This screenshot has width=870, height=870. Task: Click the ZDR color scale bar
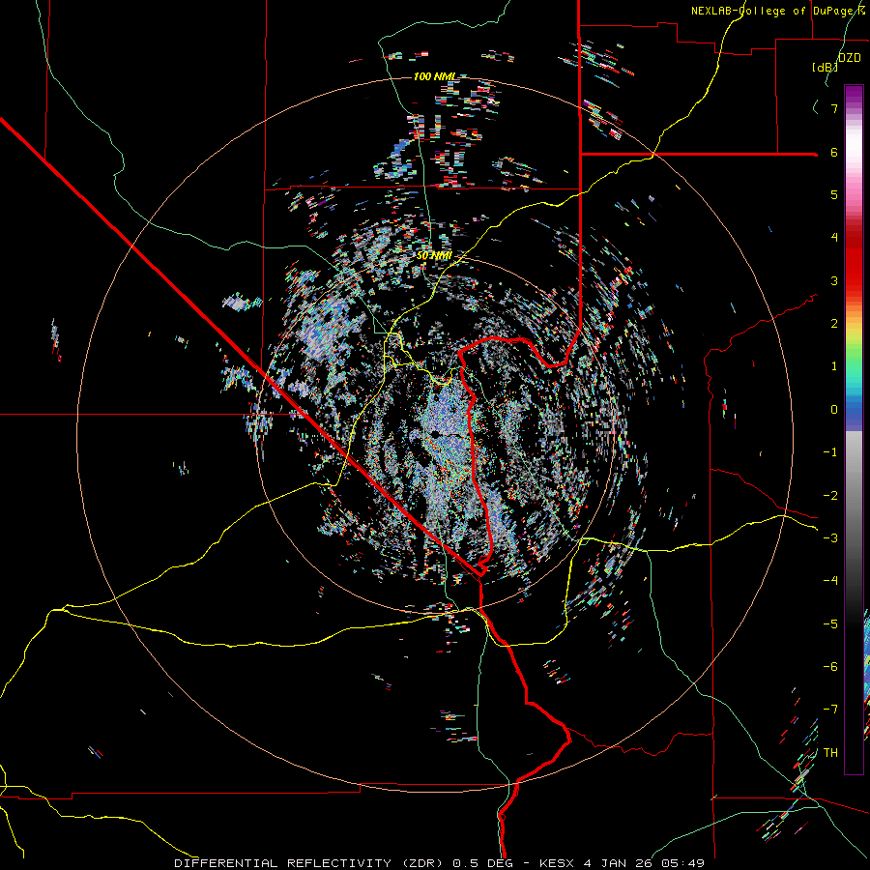pyautogui.click(x=854, y=429)
